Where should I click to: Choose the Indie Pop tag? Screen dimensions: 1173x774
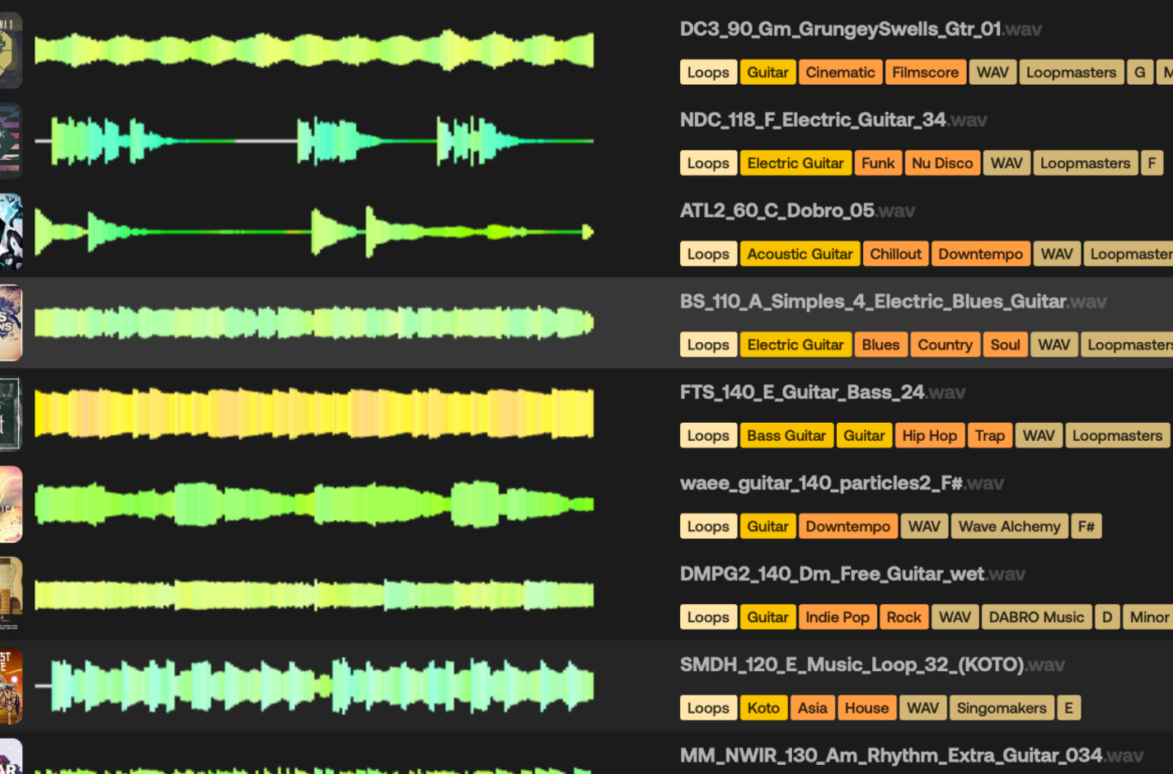point(837,617)
